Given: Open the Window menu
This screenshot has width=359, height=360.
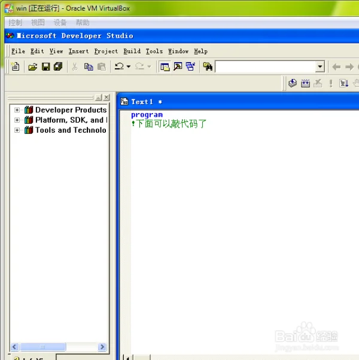Looking at the screenshot, I should [x=178, y=51].
